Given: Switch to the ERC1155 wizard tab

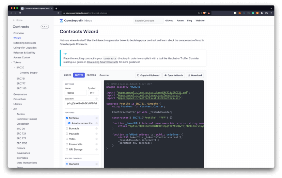Looking at the screenshot, I should point(91,75).
